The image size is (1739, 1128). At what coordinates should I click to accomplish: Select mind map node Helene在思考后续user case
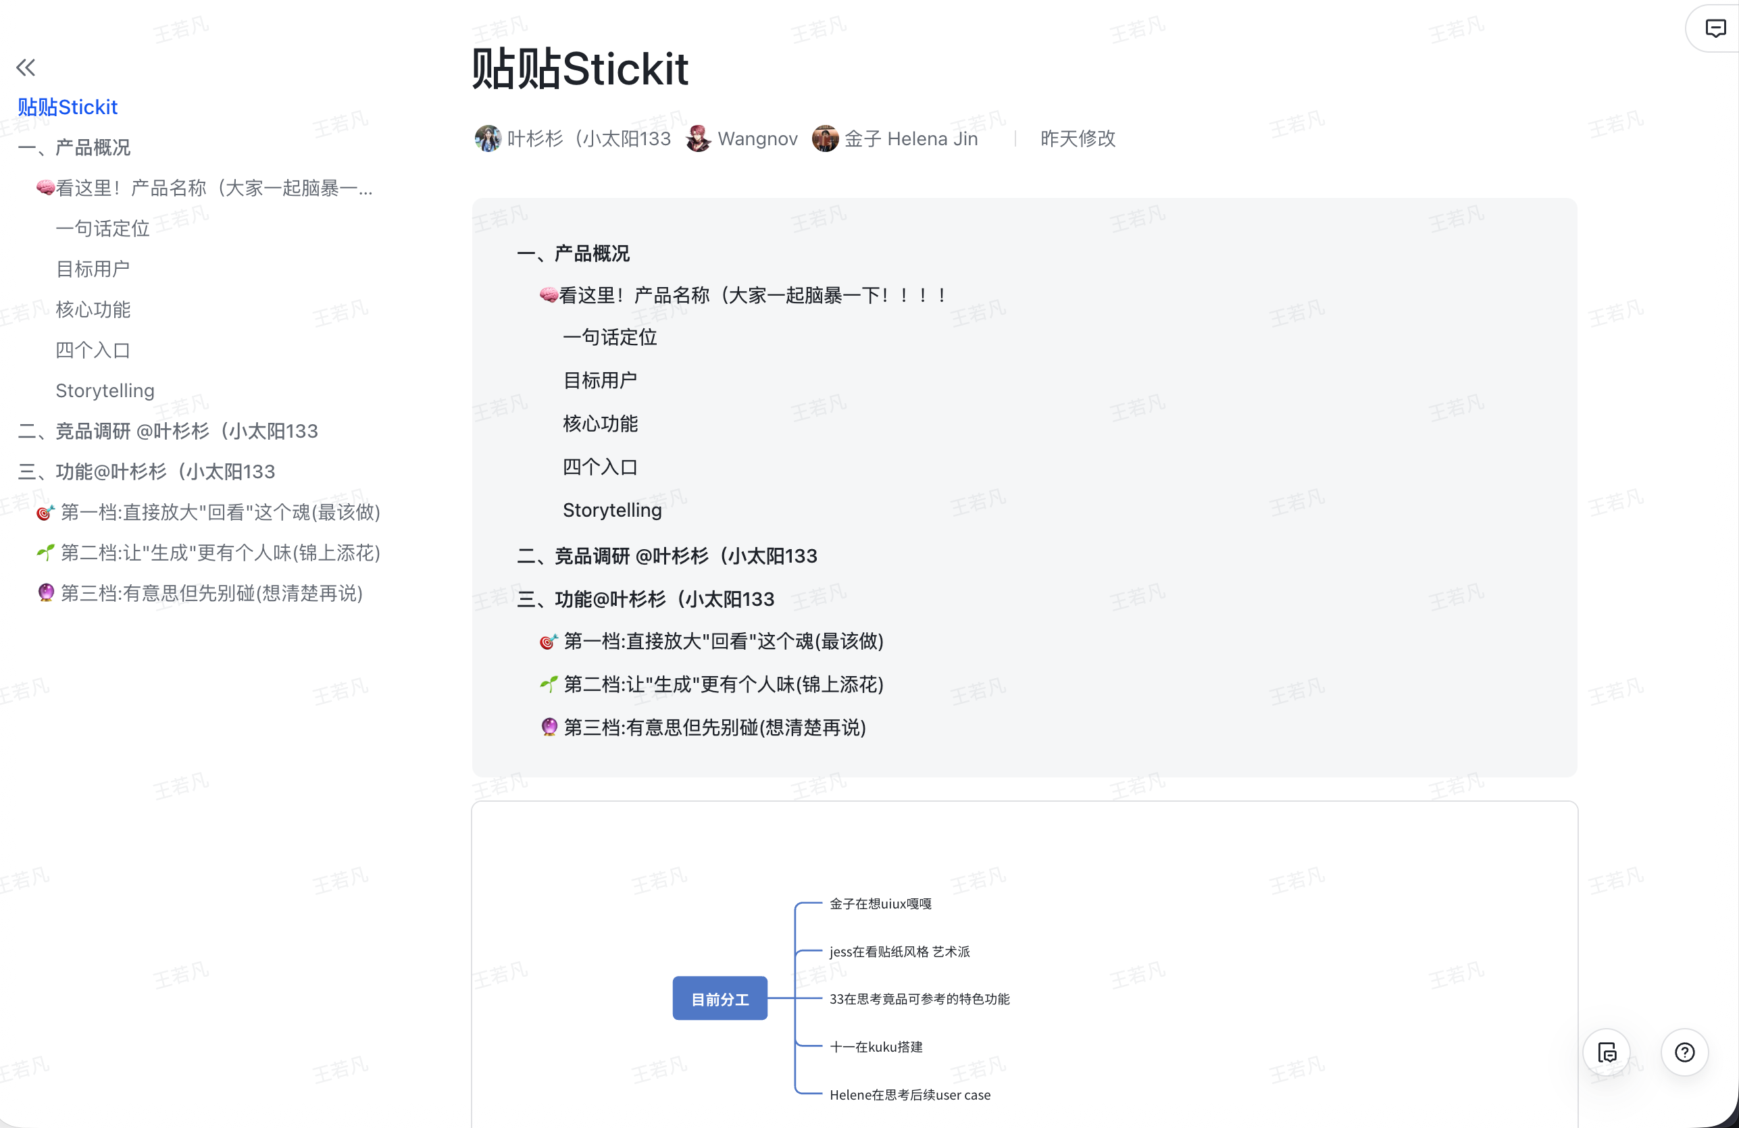909,1094
